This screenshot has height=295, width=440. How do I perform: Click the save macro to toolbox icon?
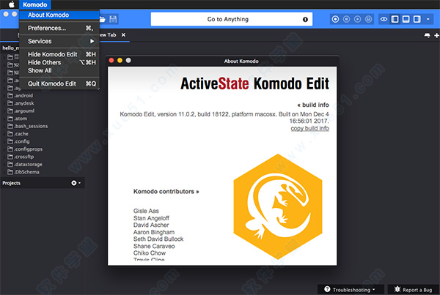click(368, 19)
